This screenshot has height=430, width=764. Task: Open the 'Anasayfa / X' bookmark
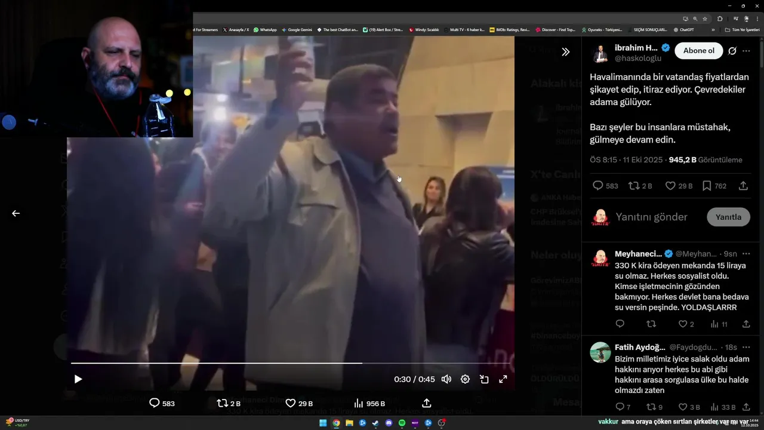point(236,29)
